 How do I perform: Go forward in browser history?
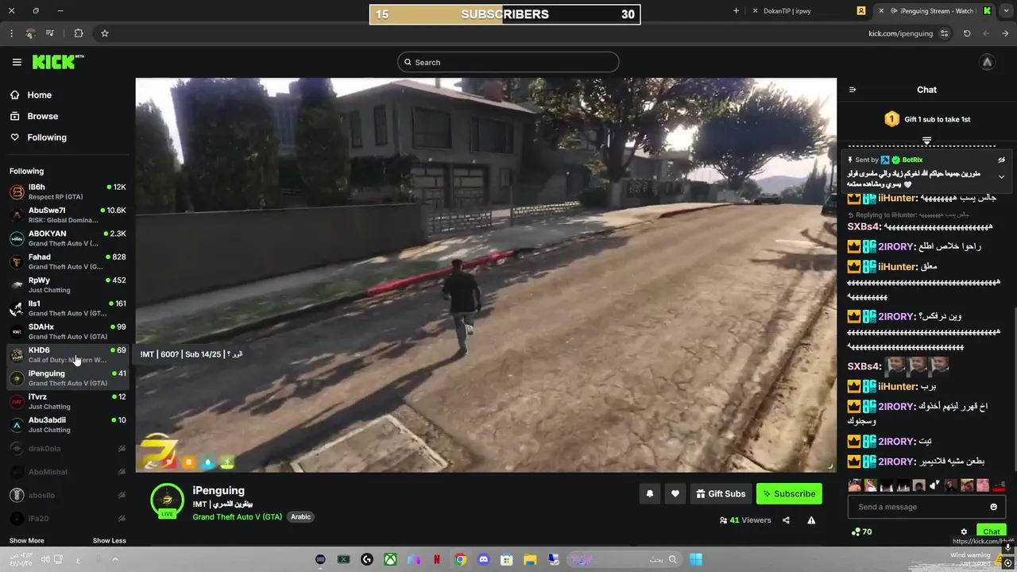pyautogui.click(x=986, y=33)
